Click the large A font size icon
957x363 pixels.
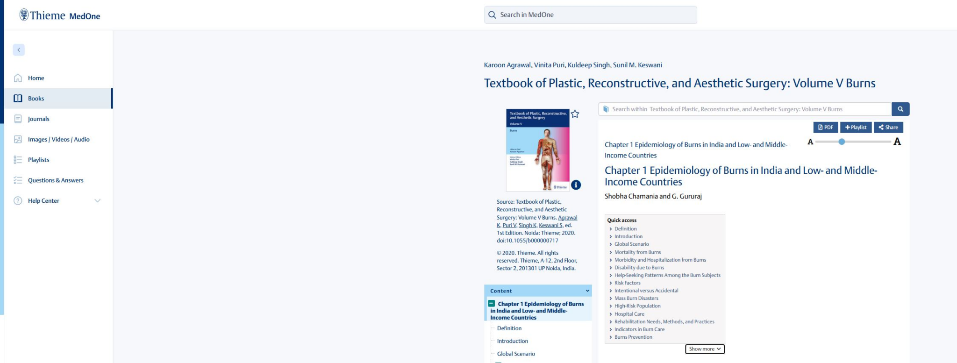click(897, 142)
